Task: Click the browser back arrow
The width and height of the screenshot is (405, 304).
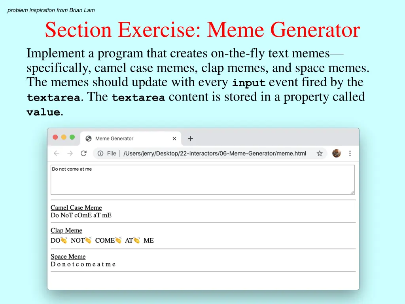Action: click(x=57, y=154)
